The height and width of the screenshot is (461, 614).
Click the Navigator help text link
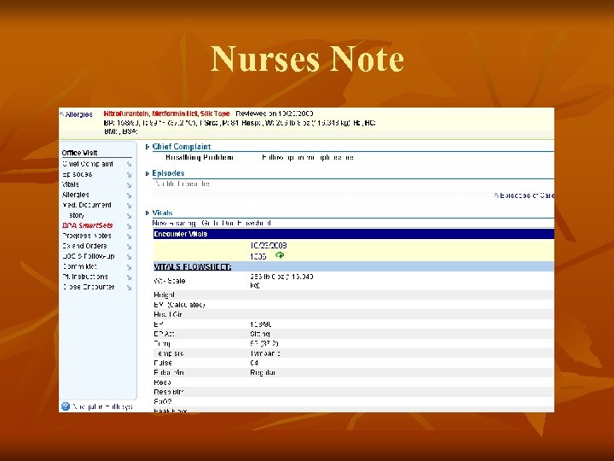[x=103, y=407]
